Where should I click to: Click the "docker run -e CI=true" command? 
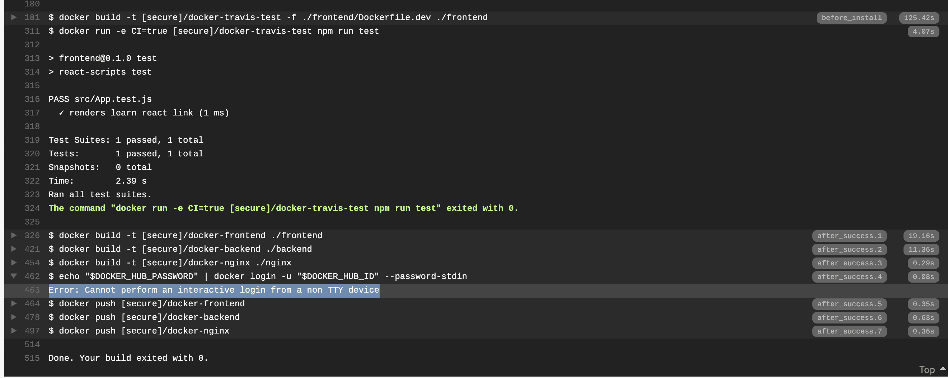(x=213, y=31)
